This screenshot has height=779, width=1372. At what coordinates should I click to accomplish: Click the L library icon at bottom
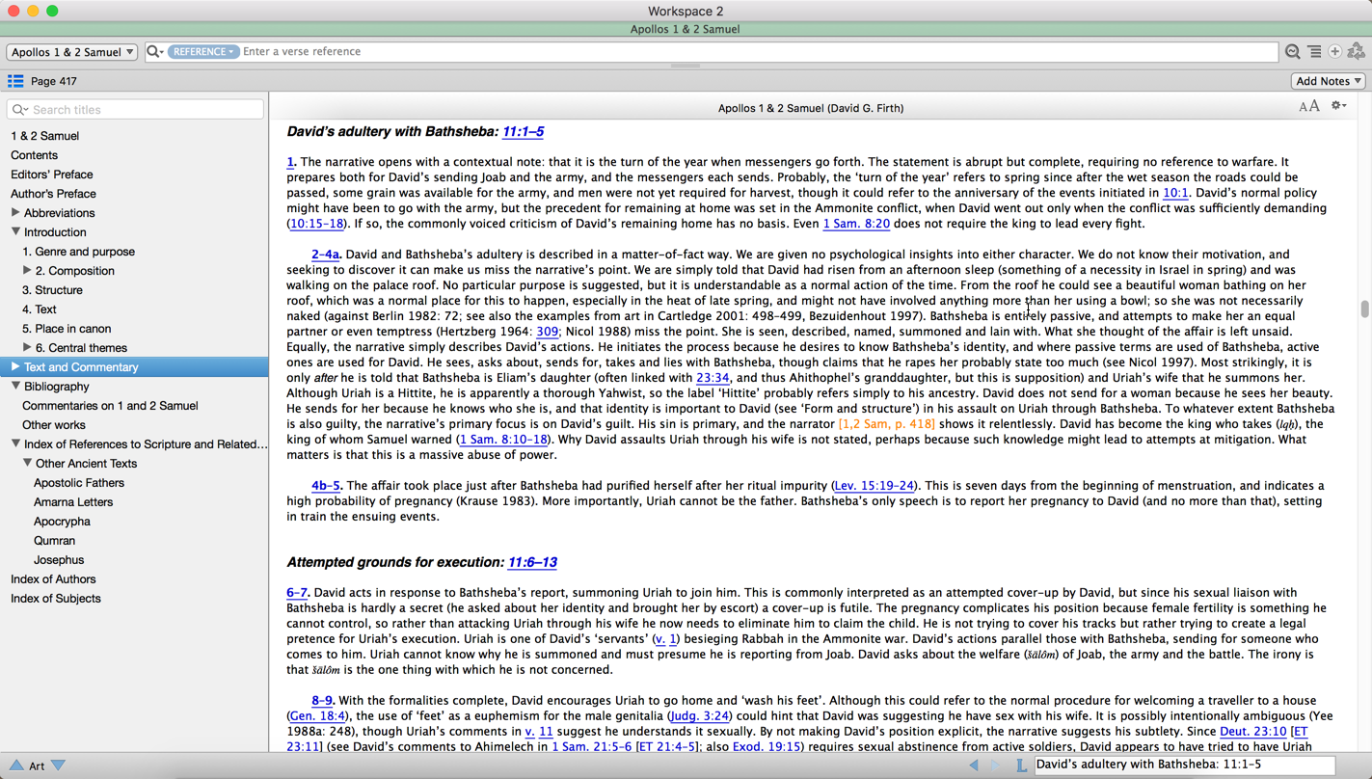pos(1021,766)
